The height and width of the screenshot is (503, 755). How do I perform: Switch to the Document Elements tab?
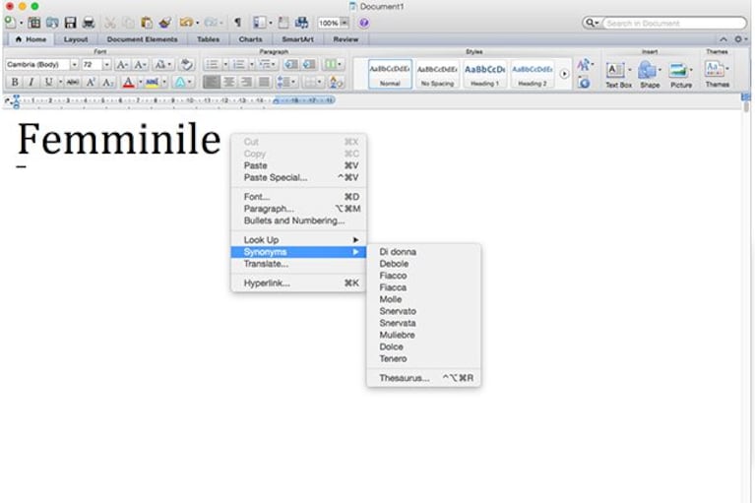tap(142, 39)
